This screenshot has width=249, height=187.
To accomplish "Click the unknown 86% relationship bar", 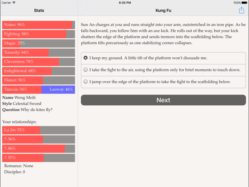I will pyautogui.click(x=39, y=149).
